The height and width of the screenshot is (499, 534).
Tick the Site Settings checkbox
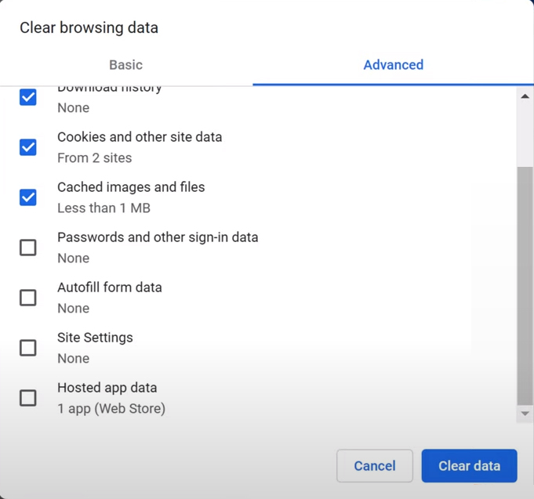coord(28,348)
